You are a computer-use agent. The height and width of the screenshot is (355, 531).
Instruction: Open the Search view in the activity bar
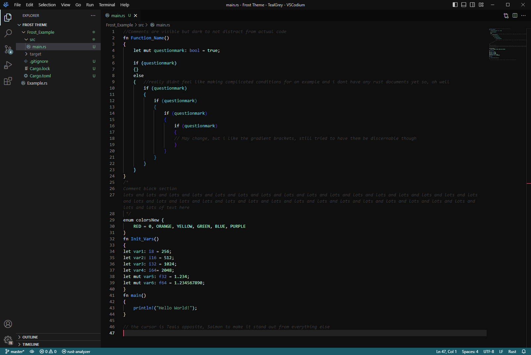[8, 33]
